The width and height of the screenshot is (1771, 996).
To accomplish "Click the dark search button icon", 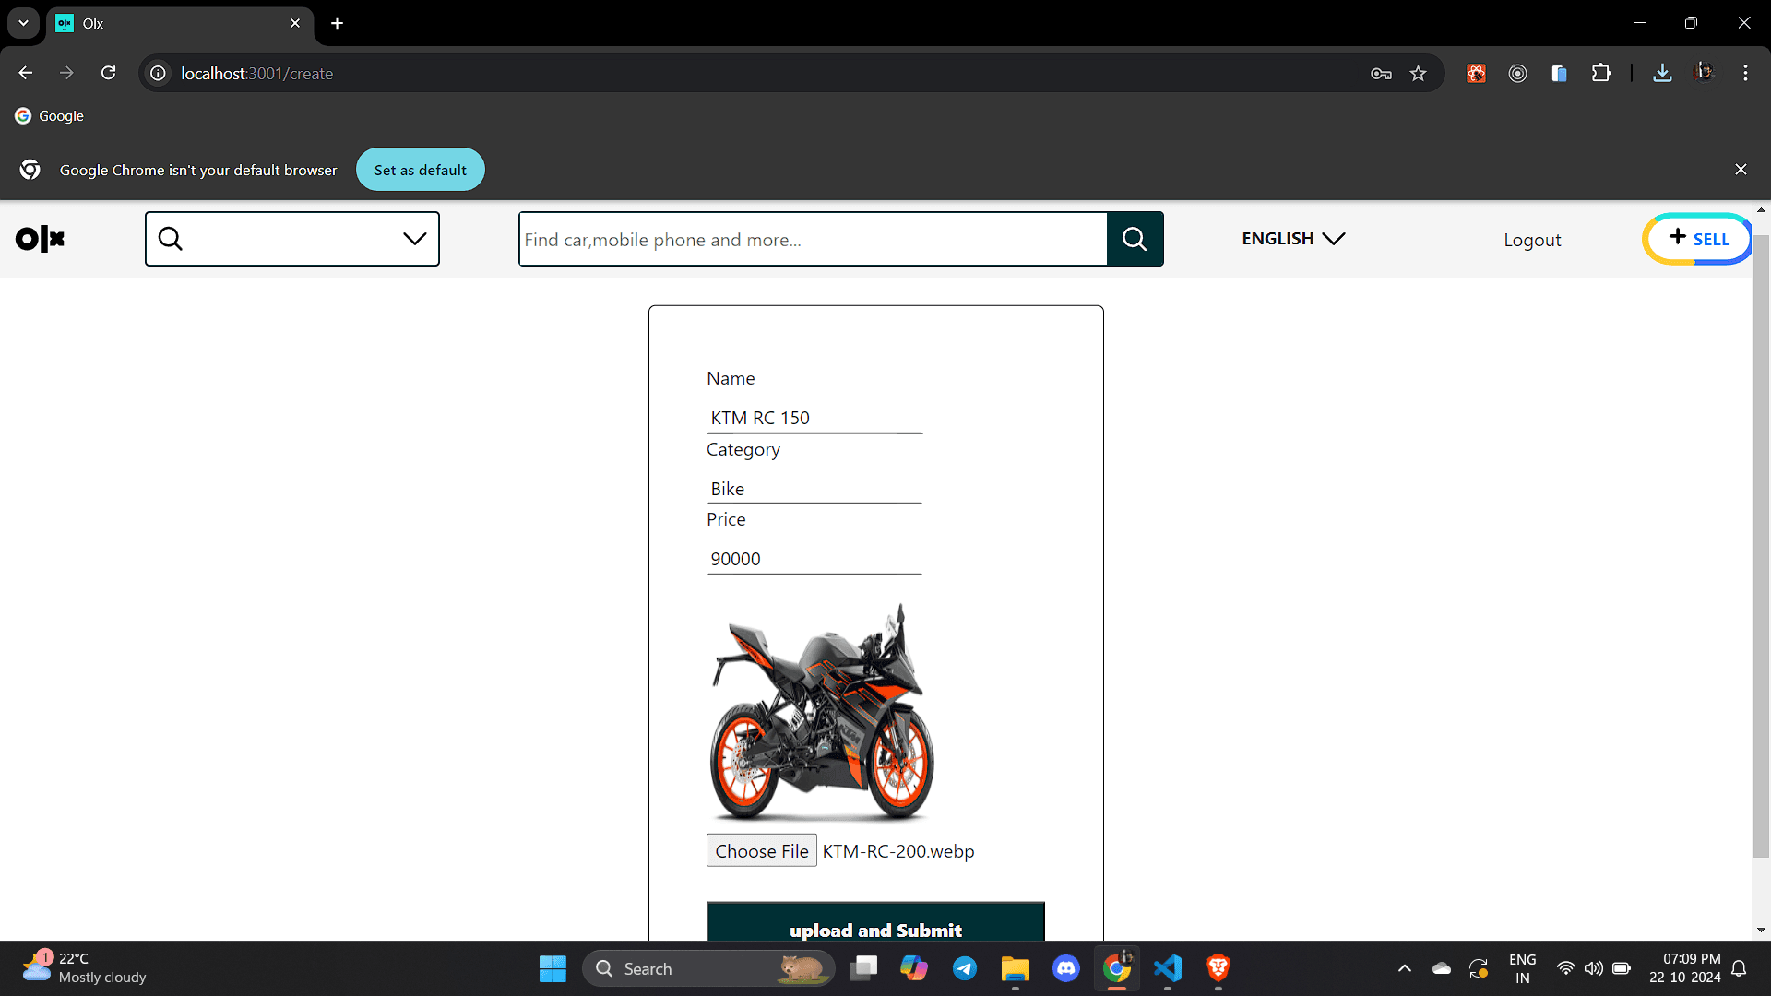I will pyautogui.click(x=1135, y=239).
